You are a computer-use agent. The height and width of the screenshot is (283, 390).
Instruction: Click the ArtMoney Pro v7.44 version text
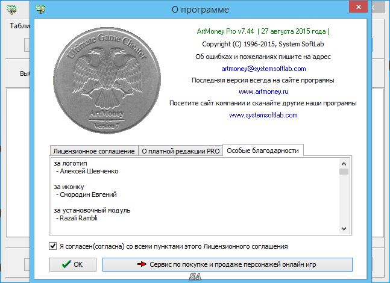(263, 31)
